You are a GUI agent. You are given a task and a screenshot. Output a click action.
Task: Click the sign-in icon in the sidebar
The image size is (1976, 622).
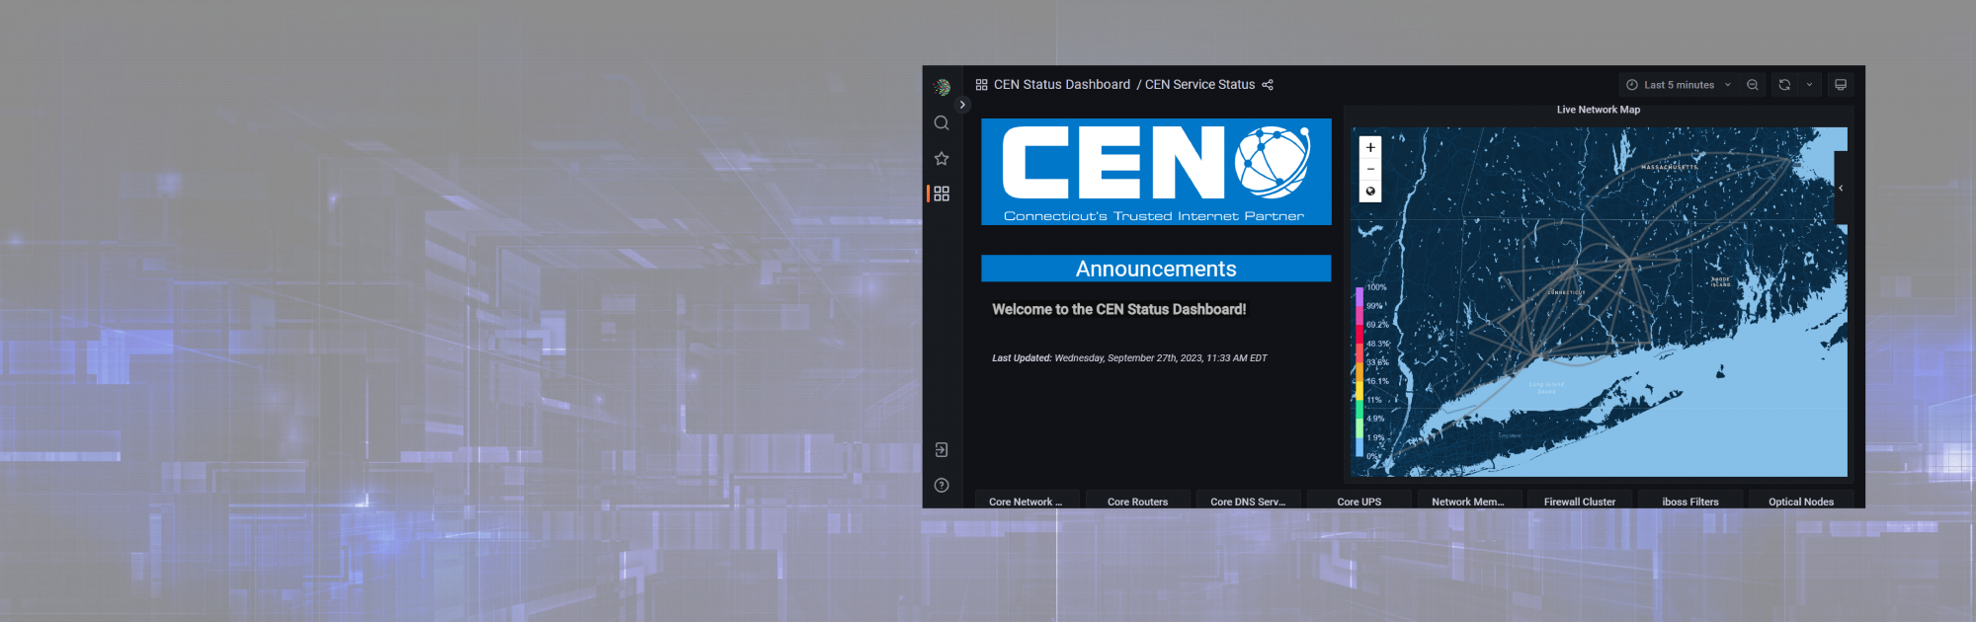tap(942, 450)
